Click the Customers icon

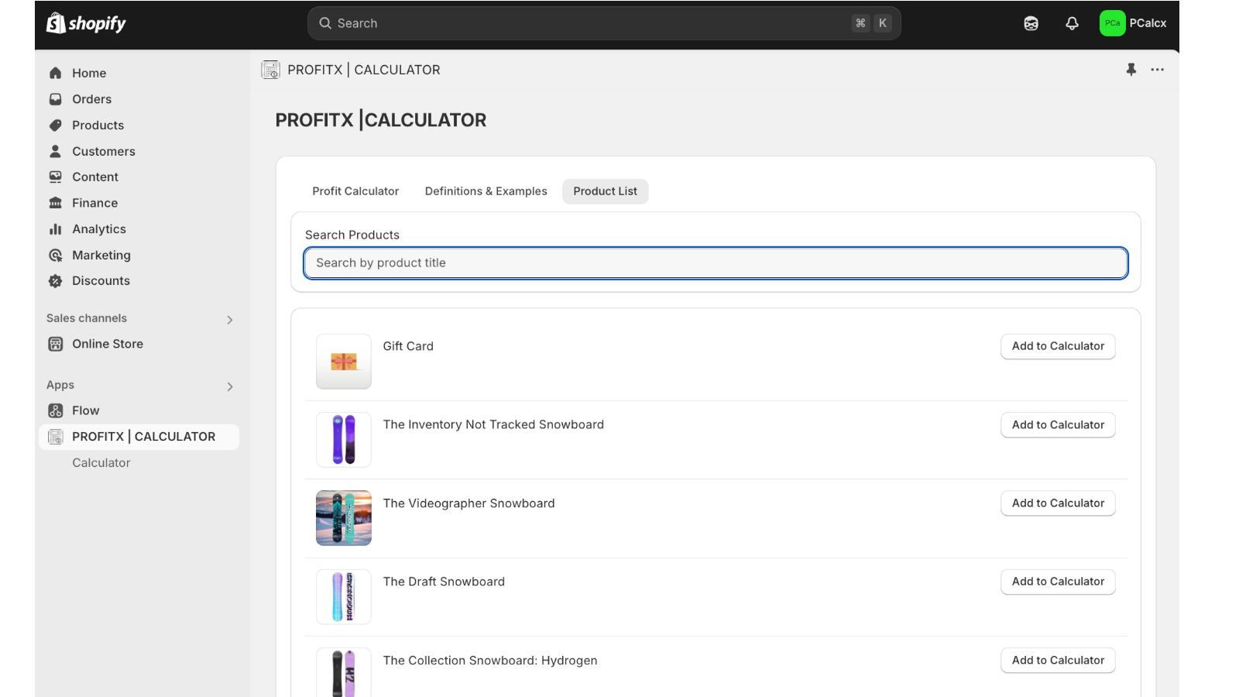click(56, 151)
